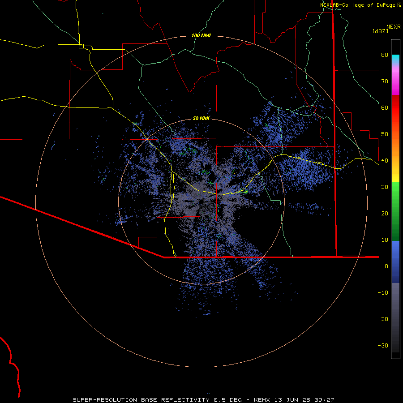Screen dimensions: 403x403
Task: Click the 0.5 DEG elevation text in the caption
Action: (x=228, y=400)
